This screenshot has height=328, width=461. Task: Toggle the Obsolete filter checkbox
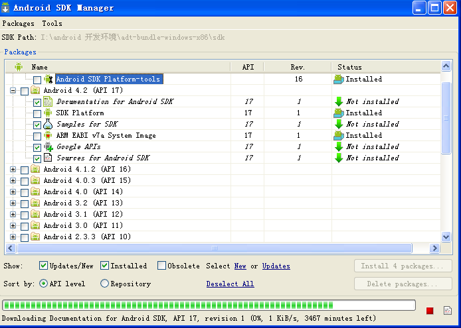(161, 266)
